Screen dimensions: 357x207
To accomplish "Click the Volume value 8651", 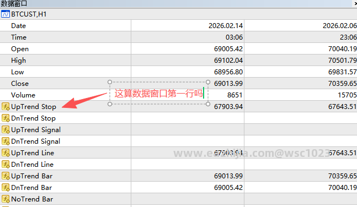I will pos(235,95).
